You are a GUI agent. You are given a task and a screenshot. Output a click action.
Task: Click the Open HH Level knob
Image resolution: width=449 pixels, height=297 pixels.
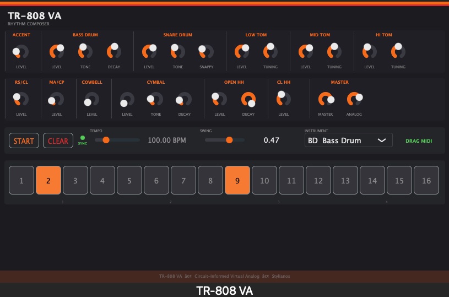click(x=220, y=99)
